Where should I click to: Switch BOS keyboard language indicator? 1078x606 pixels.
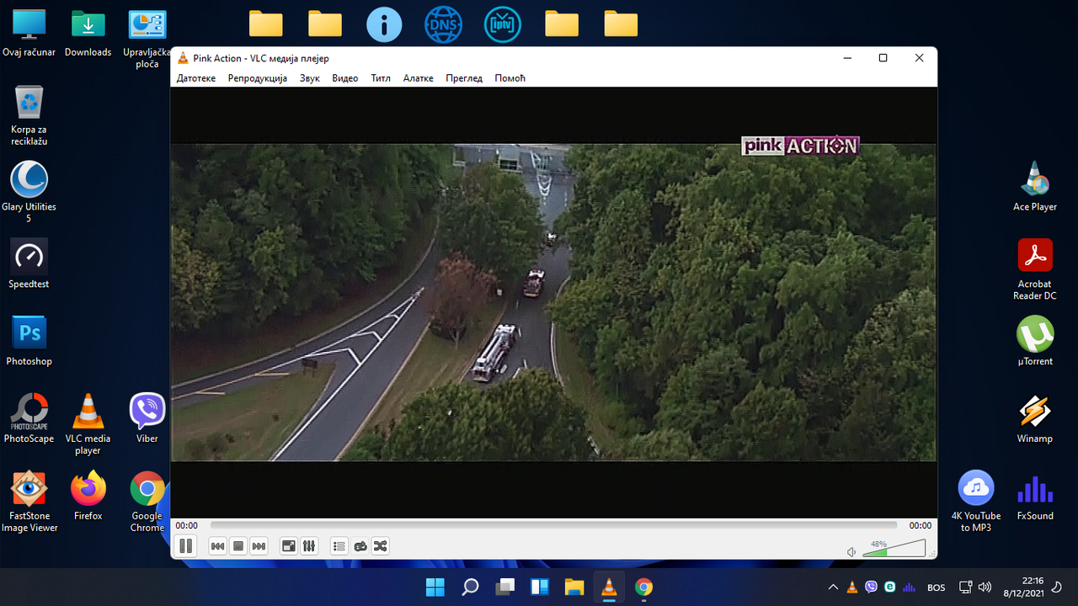[936, 587]
